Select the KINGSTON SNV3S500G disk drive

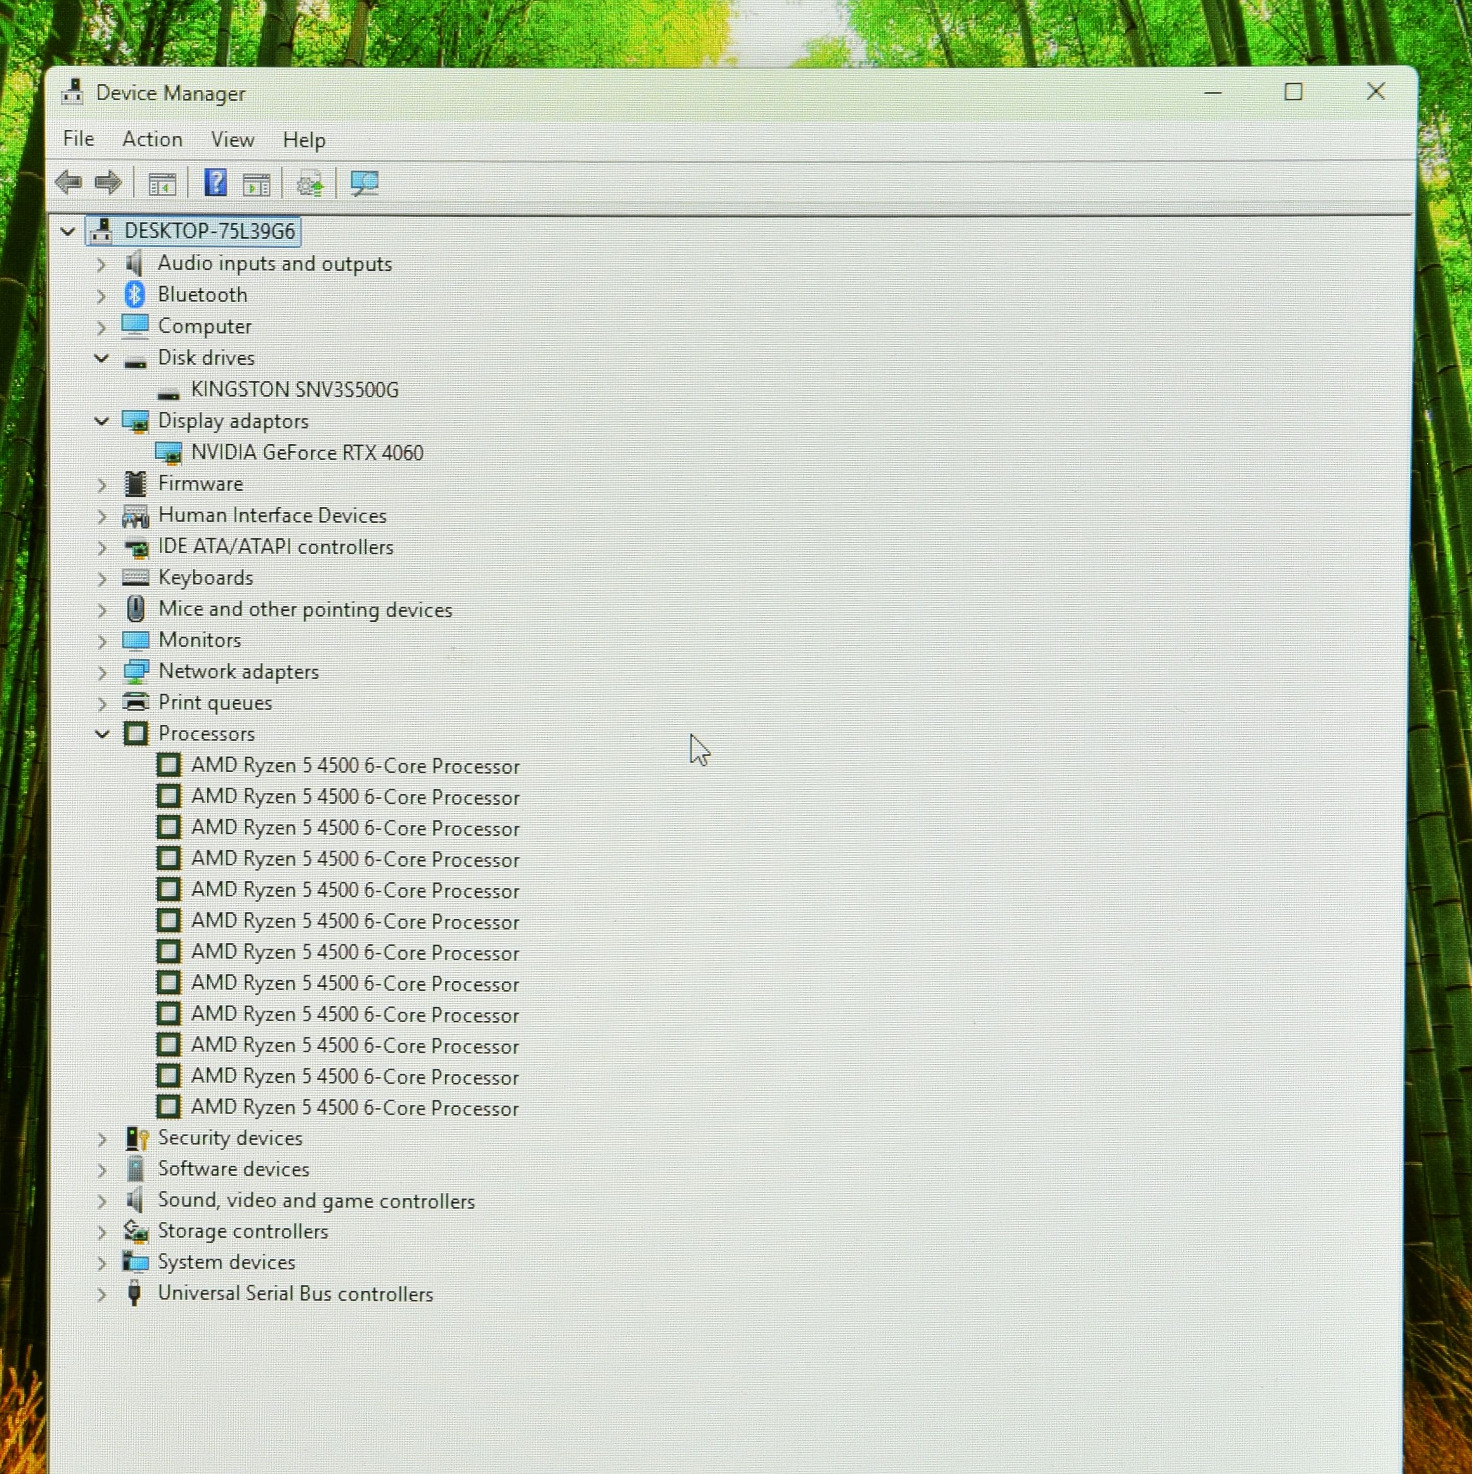pyautogui.click(x=294, y=390)
